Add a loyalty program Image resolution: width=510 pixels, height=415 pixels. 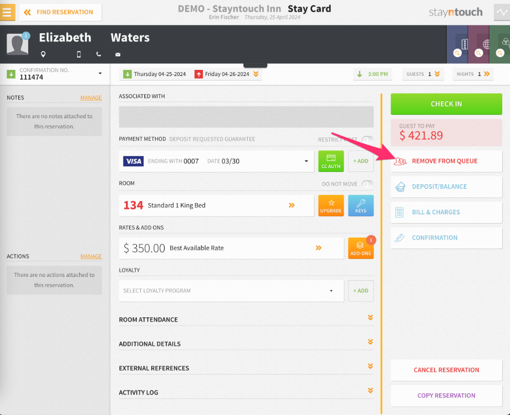click(x=361, y=291)
